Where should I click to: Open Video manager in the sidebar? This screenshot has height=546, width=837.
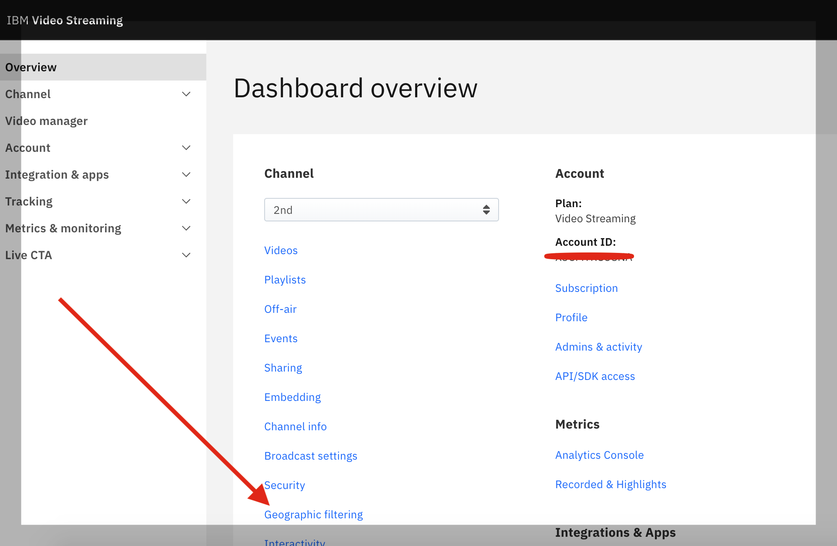click(x=46, y=121)
